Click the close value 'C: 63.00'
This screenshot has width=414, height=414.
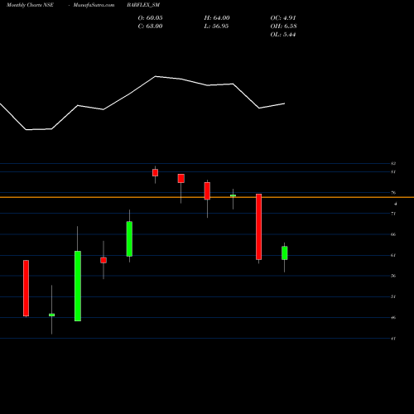[150, 26]
